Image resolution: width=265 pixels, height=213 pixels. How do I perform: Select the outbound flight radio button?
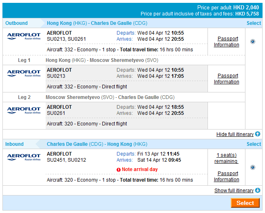(253, 42)
